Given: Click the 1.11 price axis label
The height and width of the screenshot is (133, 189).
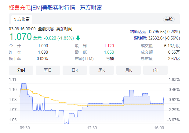Looking at the screenshot, I should pos(13,80).
